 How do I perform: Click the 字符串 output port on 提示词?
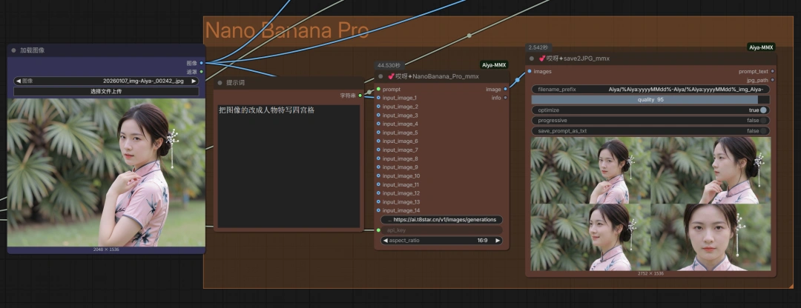[360, 95]
